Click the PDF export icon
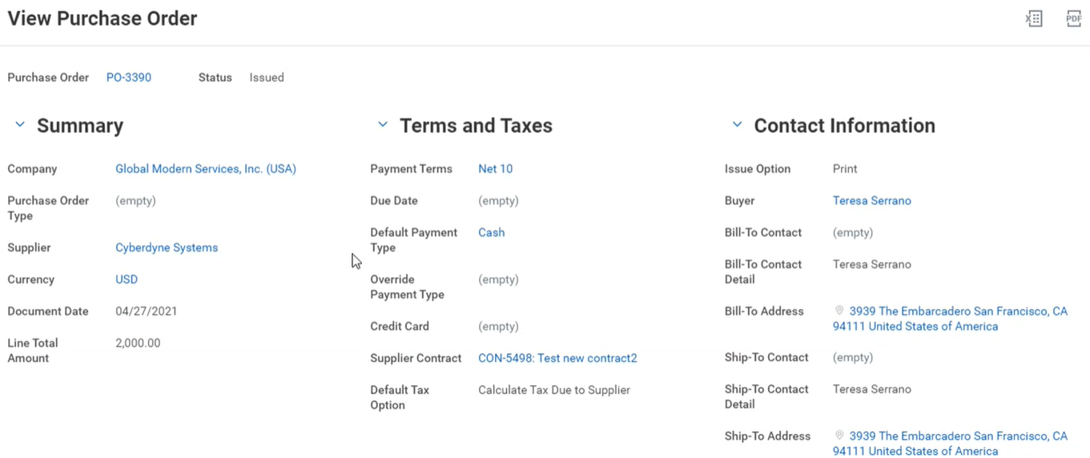1090x458 pixels. click(1073, 18)
